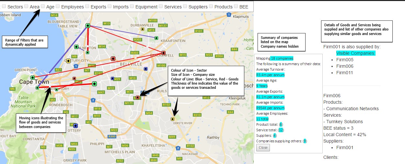Click the yellow marker near Eerste River

coord(172,119)
